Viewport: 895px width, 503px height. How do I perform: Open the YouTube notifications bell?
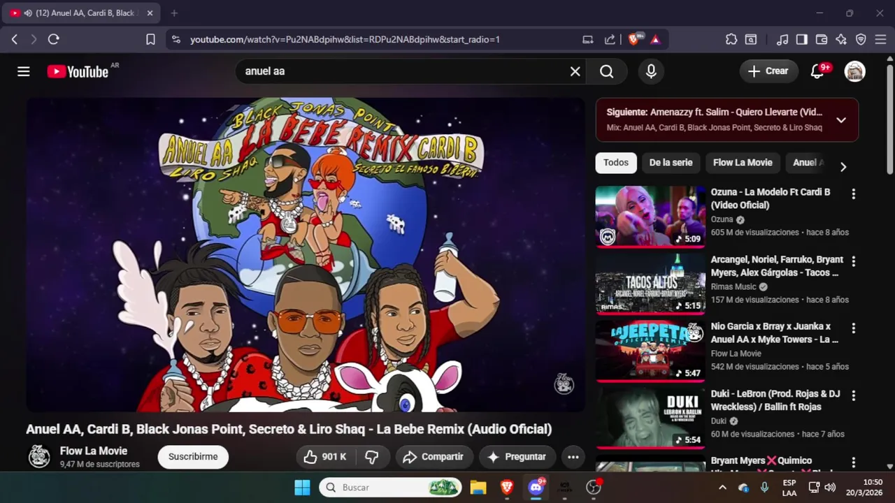817,71
